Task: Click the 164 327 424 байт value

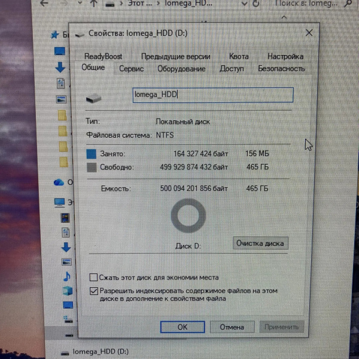Action: 201,154
